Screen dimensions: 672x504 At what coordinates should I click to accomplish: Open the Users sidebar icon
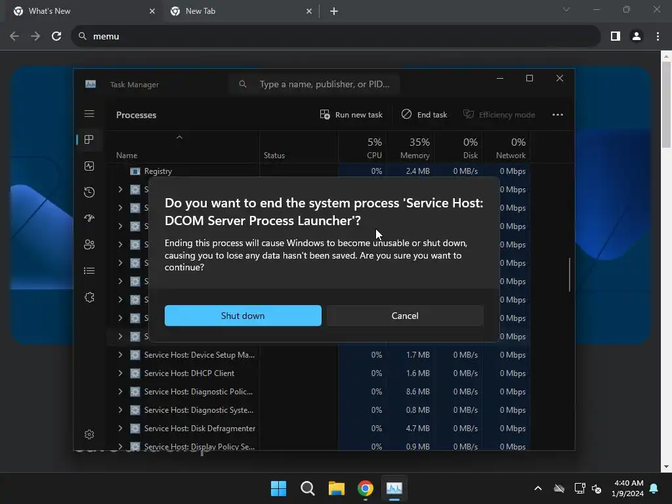tap(89, 244)
